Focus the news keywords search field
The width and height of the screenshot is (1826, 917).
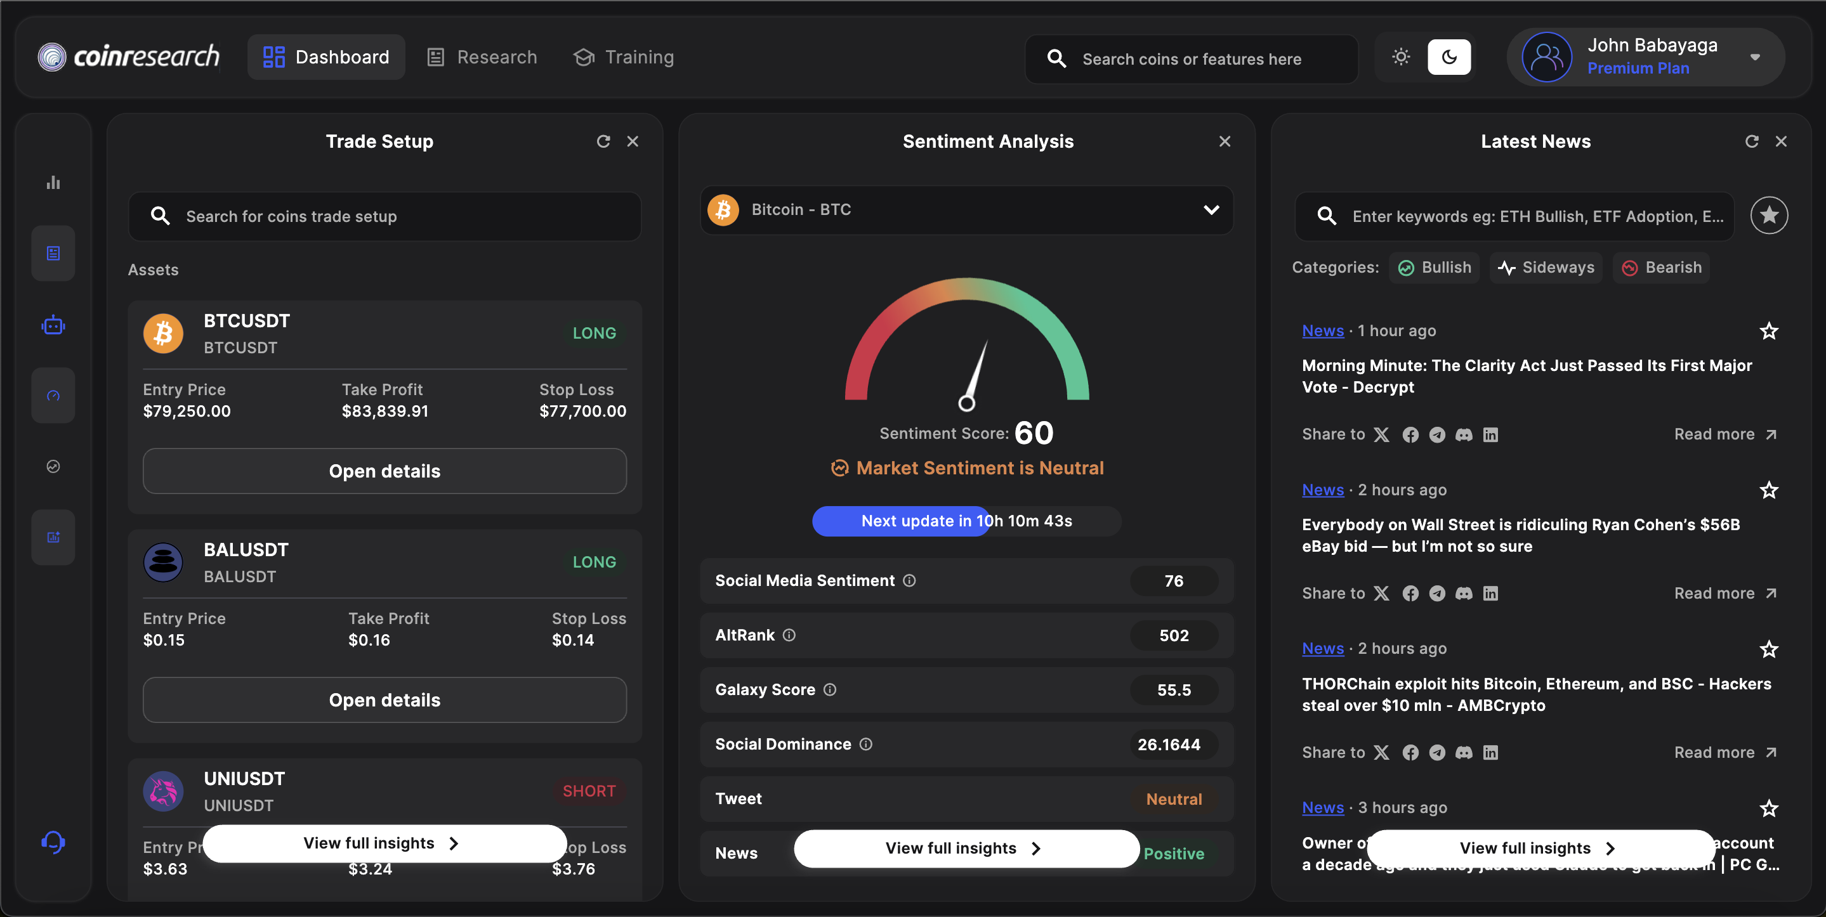coord(1514,216)
